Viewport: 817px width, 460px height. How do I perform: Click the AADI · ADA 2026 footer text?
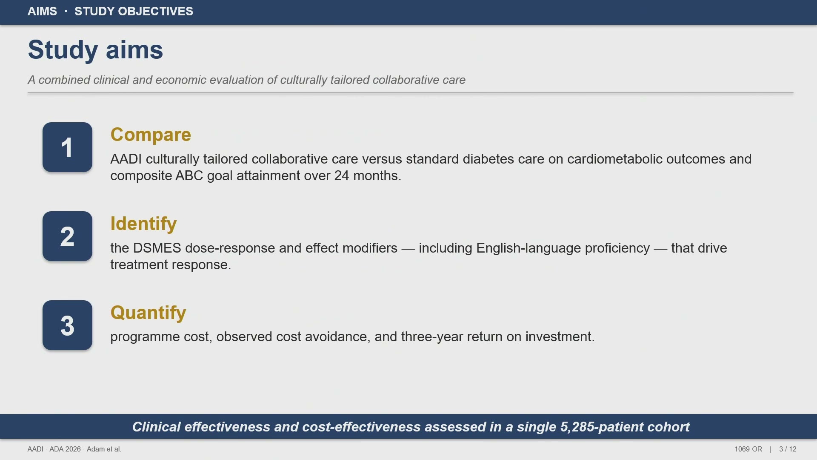tap(54, 449)
